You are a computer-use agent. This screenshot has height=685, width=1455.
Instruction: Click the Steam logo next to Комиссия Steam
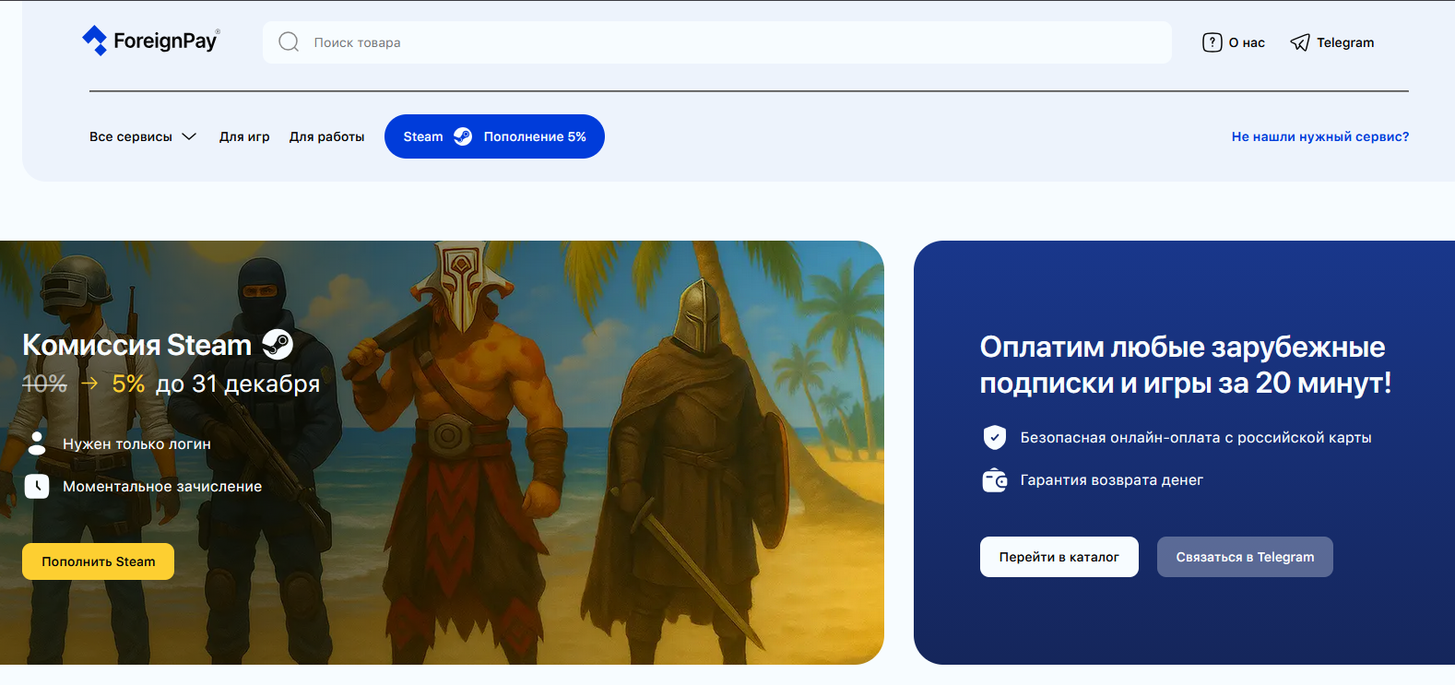click(x=278, y=345)
